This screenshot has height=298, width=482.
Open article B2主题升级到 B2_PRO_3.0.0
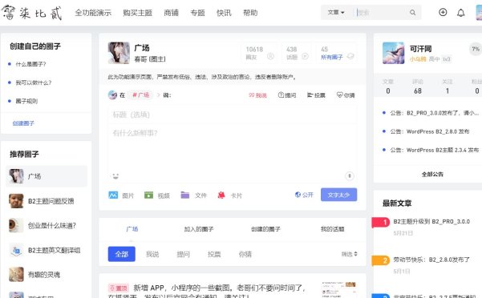[x=431, y=221]
